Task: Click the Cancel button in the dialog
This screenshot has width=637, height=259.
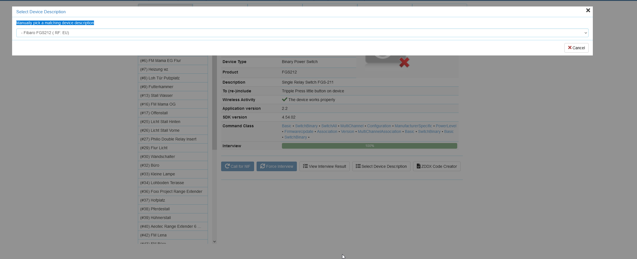Action: click(576, 48)
